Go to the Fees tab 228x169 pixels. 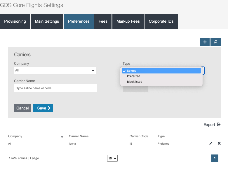pos(103,21)
